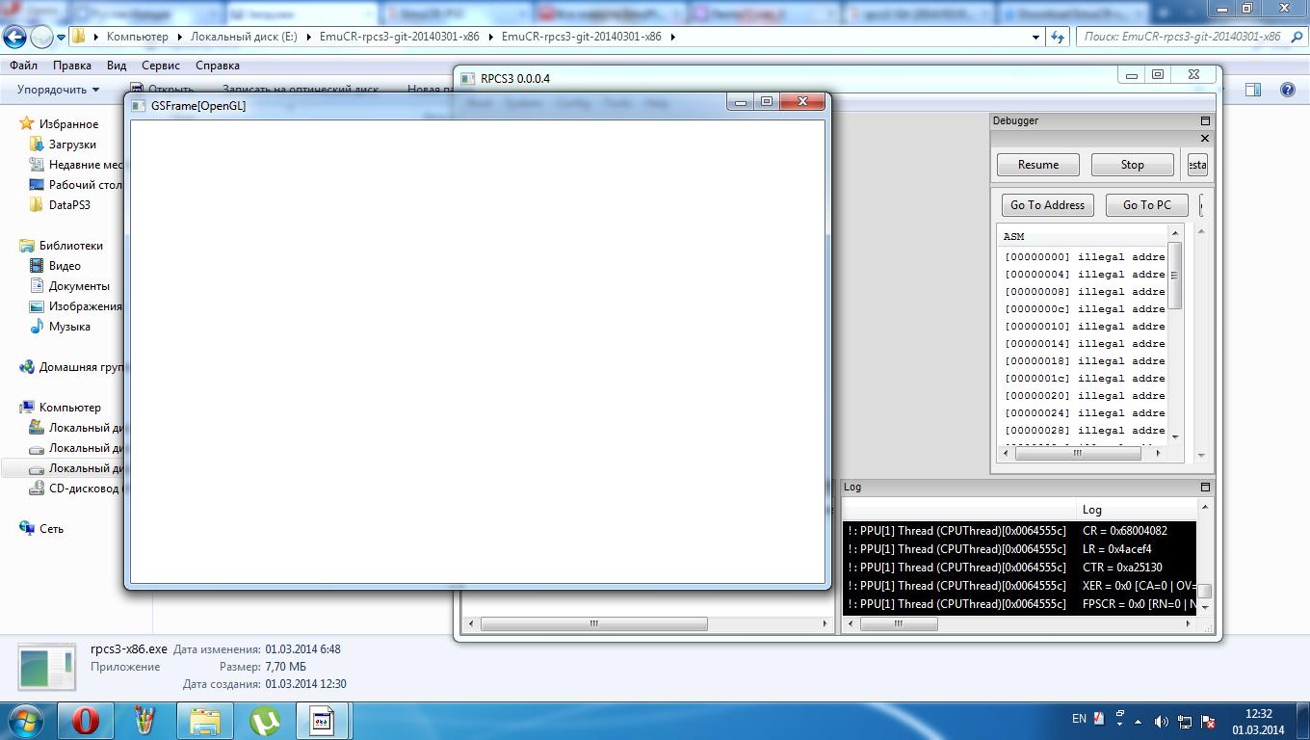Click Компьютер in the address bar
Viewport: 1310px width, 740px height.
(137, 37)
